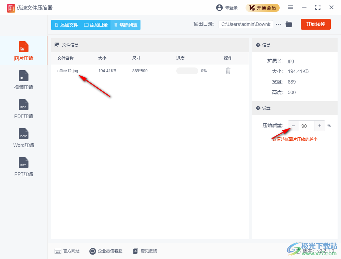Viewport: 341px width, 259px height.
Task: Switch to 视频压缩 video compression
Action: (x=24, y=80)
